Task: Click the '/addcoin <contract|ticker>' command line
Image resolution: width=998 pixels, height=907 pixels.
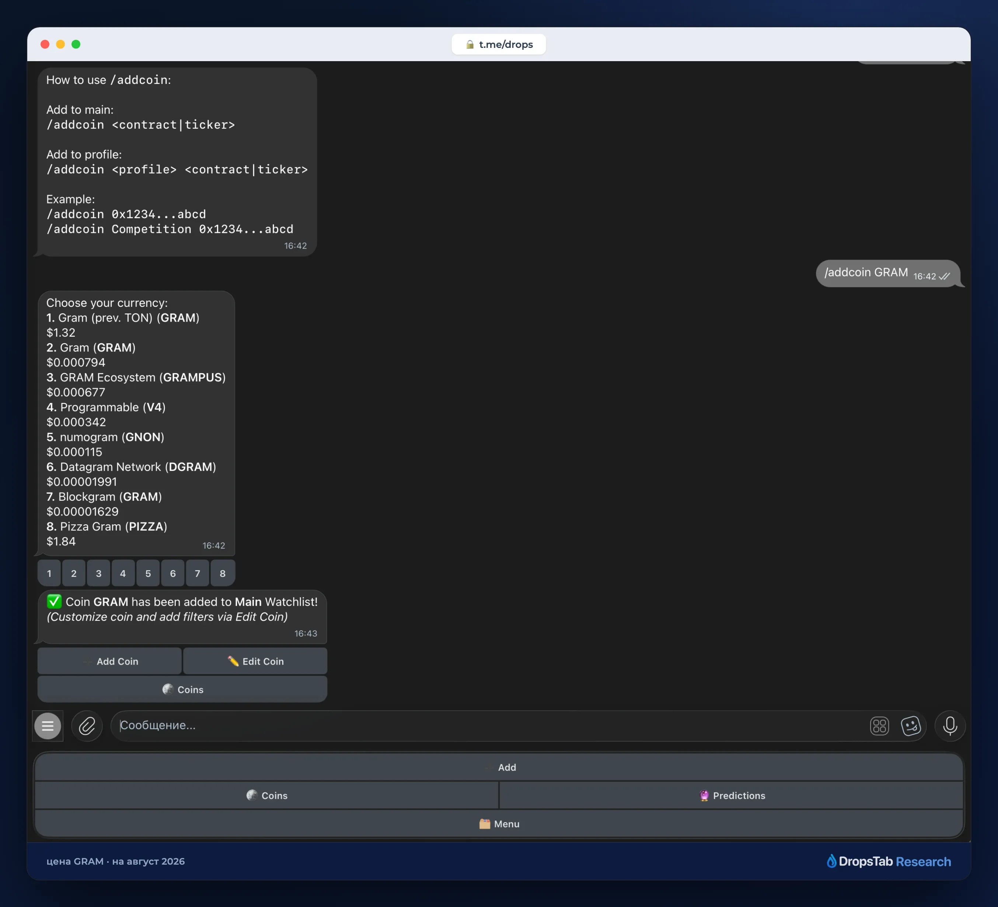Action: coord(140,125)
